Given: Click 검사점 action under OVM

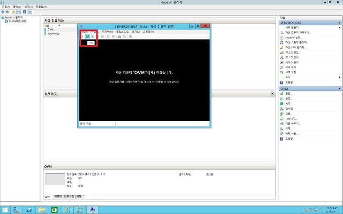Looking at the screenshot, I should coord(289,109).
